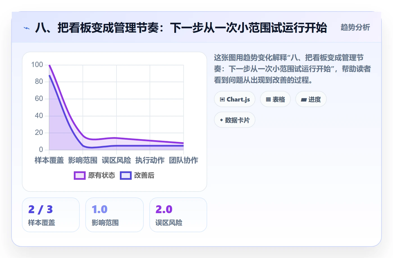Toggle the 原有状态 legend item
This screenshot has width=393, height=258.
(94, 176)
